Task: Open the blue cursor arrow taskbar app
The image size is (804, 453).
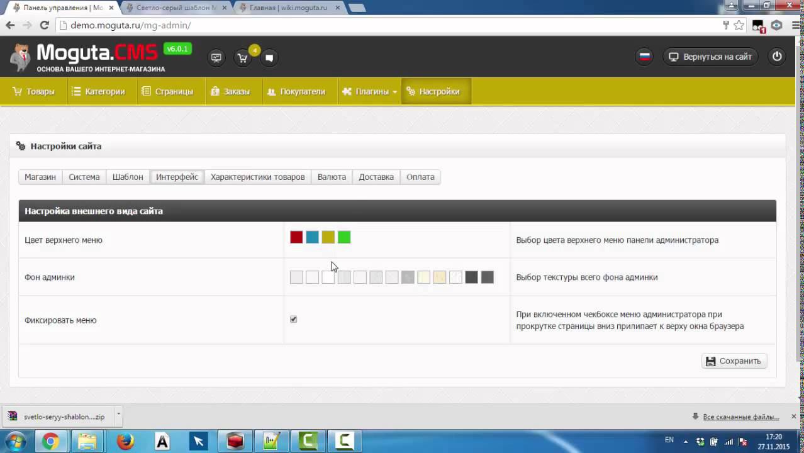Action: (199, 441)
